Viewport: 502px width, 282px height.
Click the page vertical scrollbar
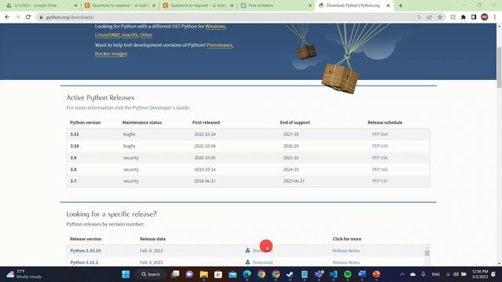(x=499, y=67)
